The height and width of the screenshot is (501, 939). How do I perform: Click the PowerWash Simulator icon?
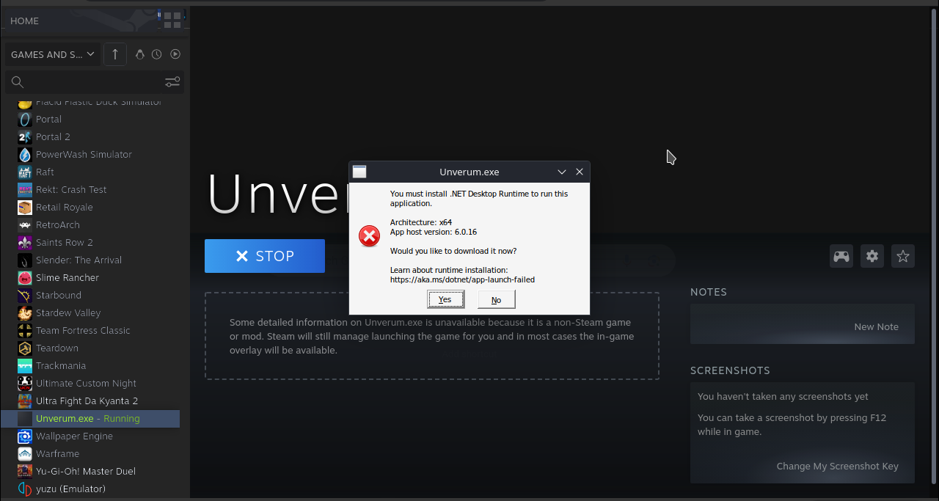tap(25, 154)
